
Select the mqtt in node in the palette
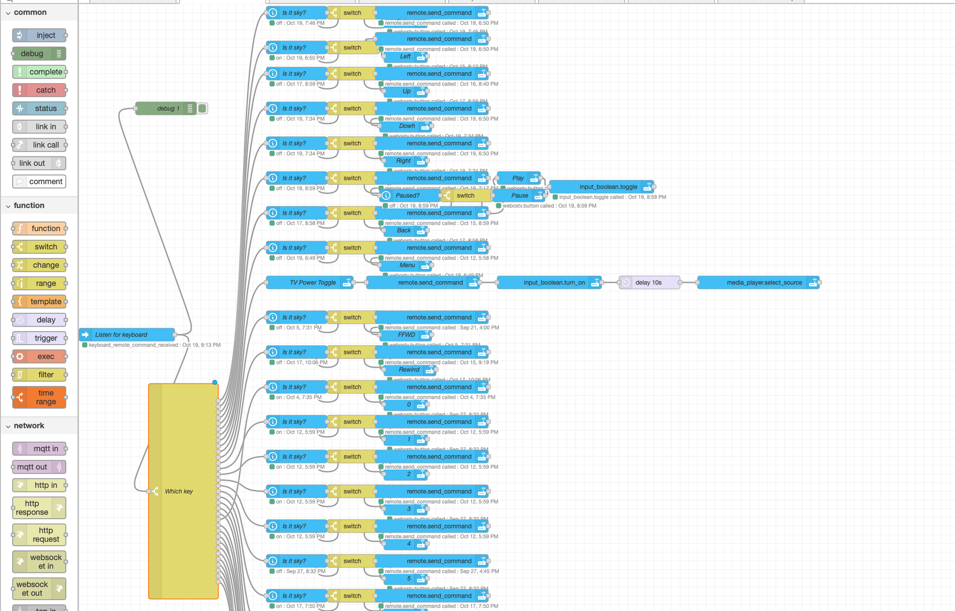[x=39, y=448]
